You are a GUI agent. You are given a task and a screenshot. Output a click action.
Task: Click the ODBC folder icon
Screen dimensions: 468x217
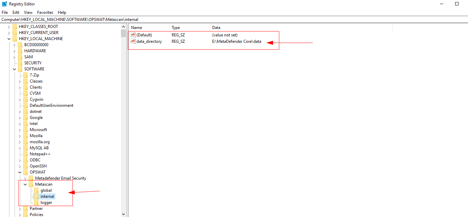click(x=25, y=160)
